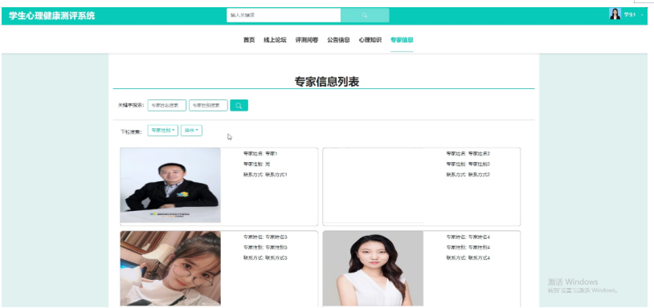The width and height of the screenshot is (654, 308).
Task: Go to the 首页 tab
Action: (x=249, y=40)
